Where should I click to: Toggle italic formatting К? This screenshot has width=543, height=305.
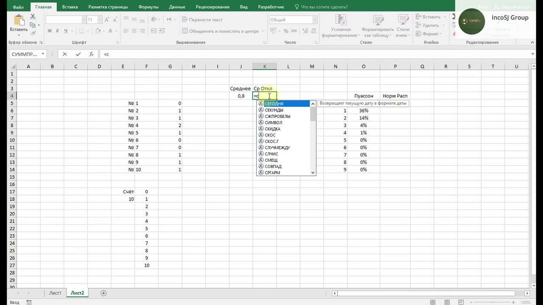point(58,31)
